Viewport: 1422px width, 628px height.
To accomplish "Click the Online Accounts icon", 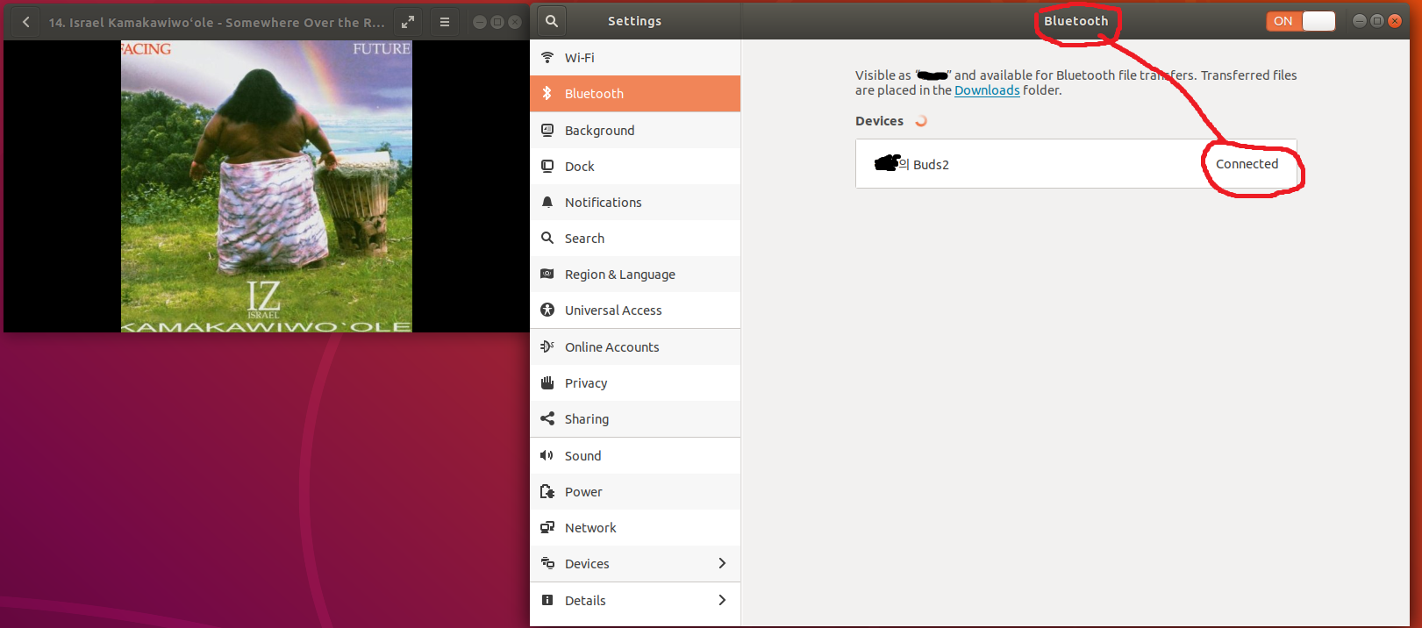I will pyautogui.click(x=547, y=346).
